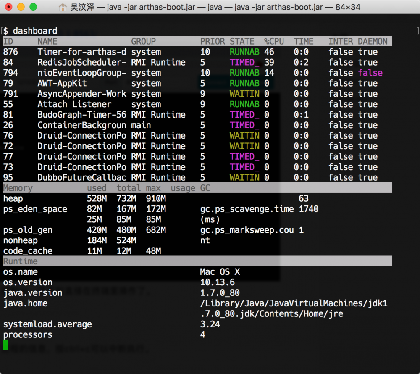Click the 'ps_eden_space' row label
Image resolution: width=420 pixels, height=374 pixels.
35,209
